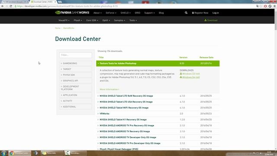Image resolution: width=277 pixels, height=156 pixels.
Task: Open OptiX dropdown menu
Action: point(106,20)
